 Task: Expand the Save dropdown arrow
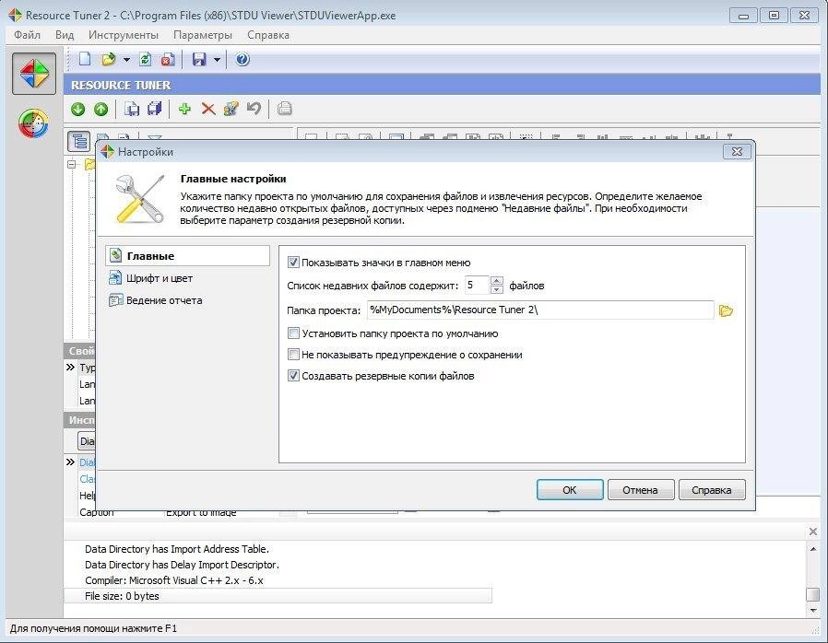[x=217, y=60]
